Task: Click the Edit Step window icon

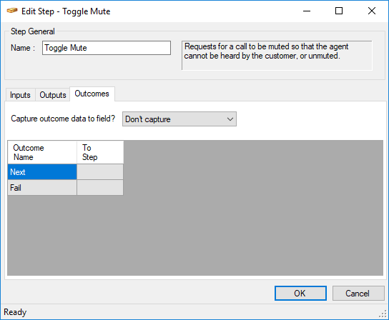Action: point(12,11)
